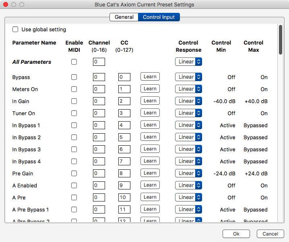Toggle MIDI checkbox for Pre Gain
The image size is (289, 242).
74,173
